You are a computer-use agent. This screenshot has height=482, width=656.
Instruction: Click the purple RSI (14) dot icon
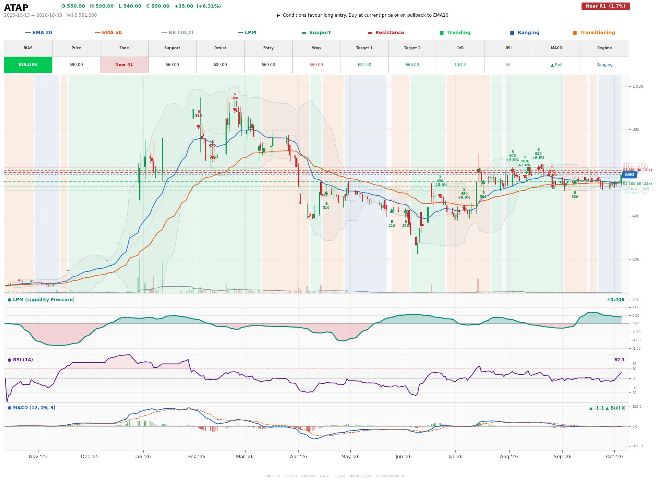(x=9, y=360)
